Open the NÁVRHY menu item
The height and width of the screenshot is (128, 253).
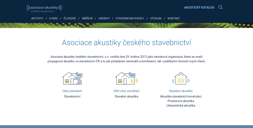[x=104, y=18]
